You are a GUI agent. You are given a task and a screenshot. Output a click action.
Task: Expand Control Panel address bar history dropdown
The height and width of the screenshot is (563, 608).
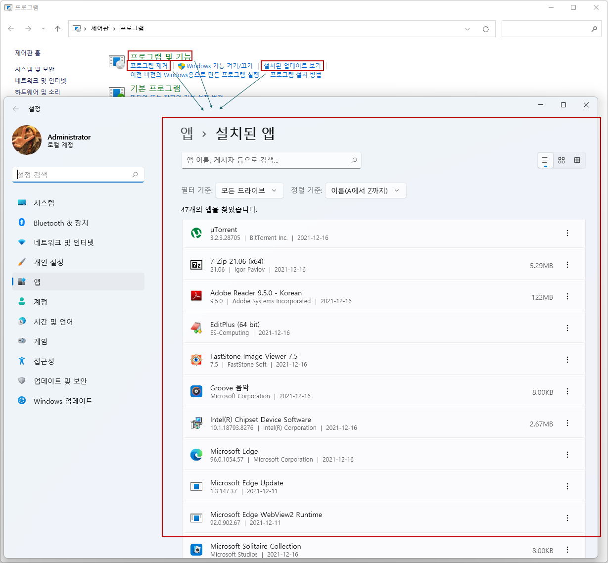click(x=468, y=29)
